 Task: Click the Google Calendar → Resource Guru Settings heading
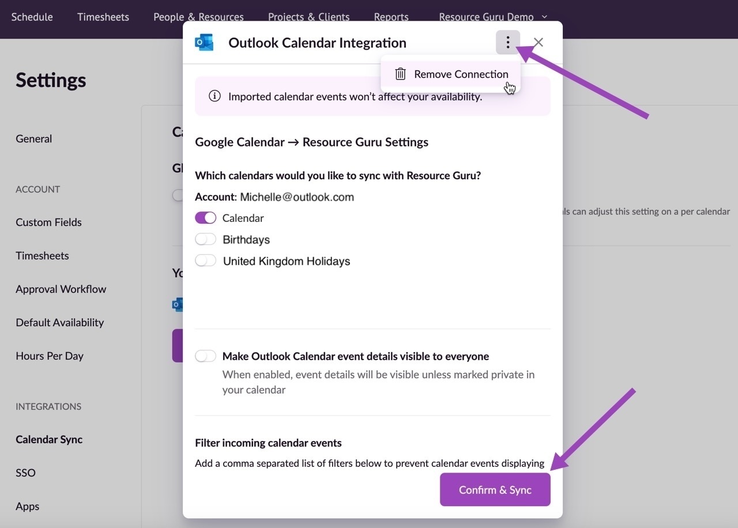[311, 142]
